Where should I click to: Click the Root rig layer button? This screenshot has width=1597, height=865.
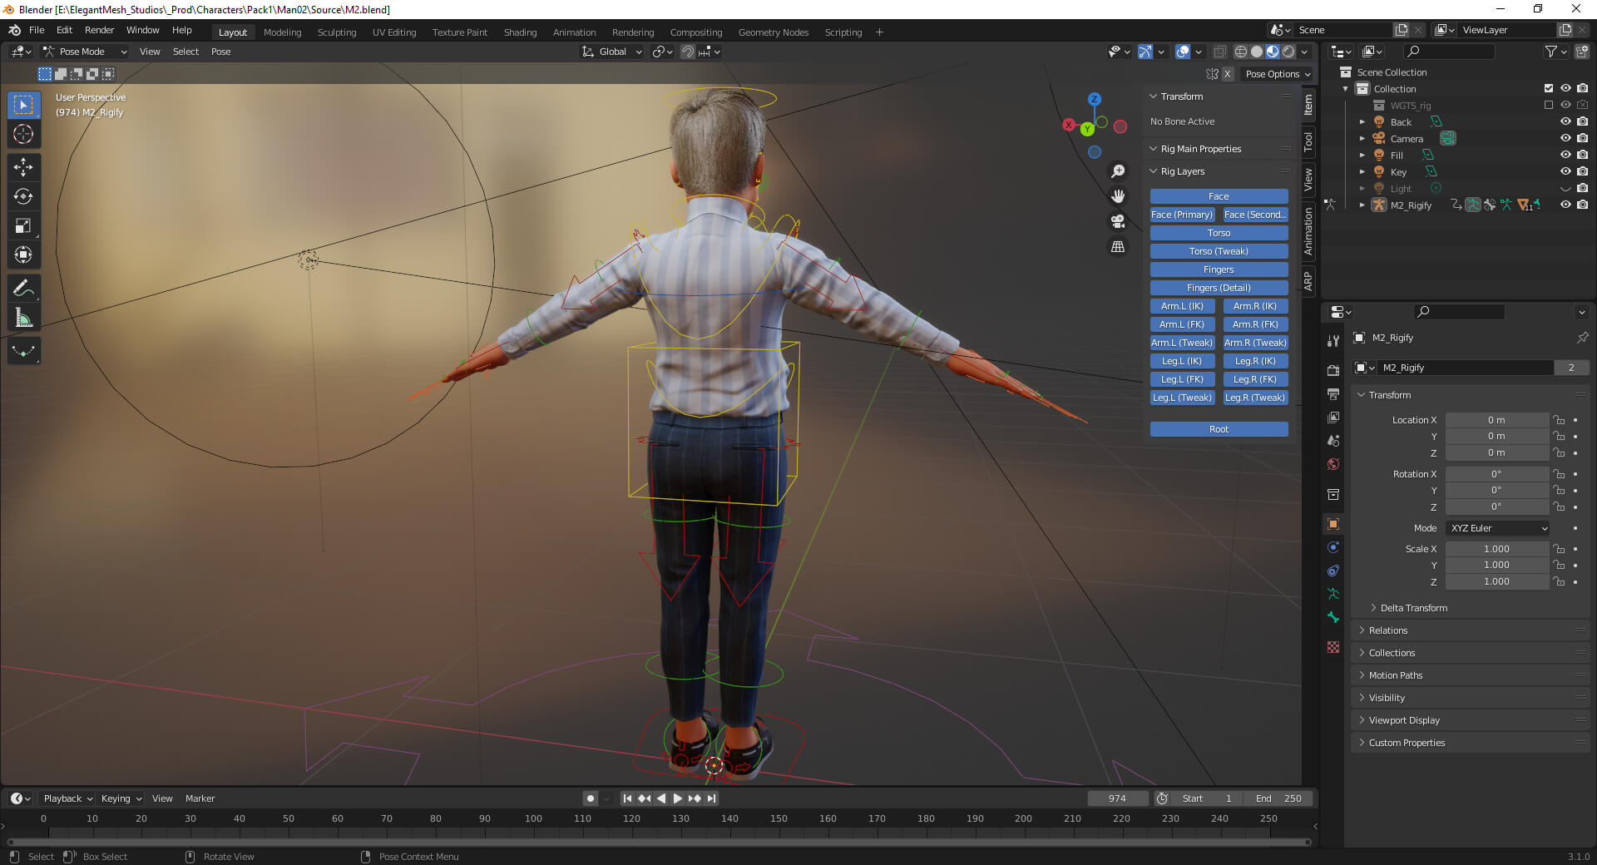tap(1219, 429)
